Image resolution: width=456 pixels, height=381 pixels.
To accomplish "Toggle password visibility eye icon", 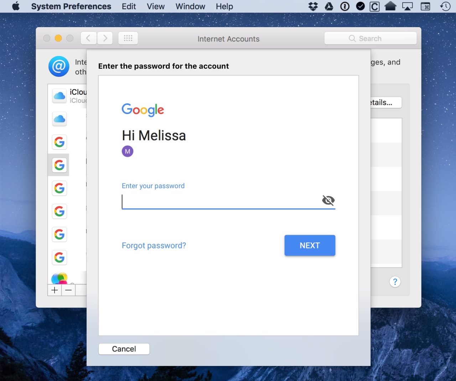I will [x=328, y=200].
